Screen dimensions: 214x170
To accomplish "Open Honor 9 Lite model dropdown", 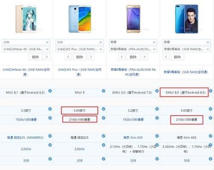I will [x=186, y=49].
